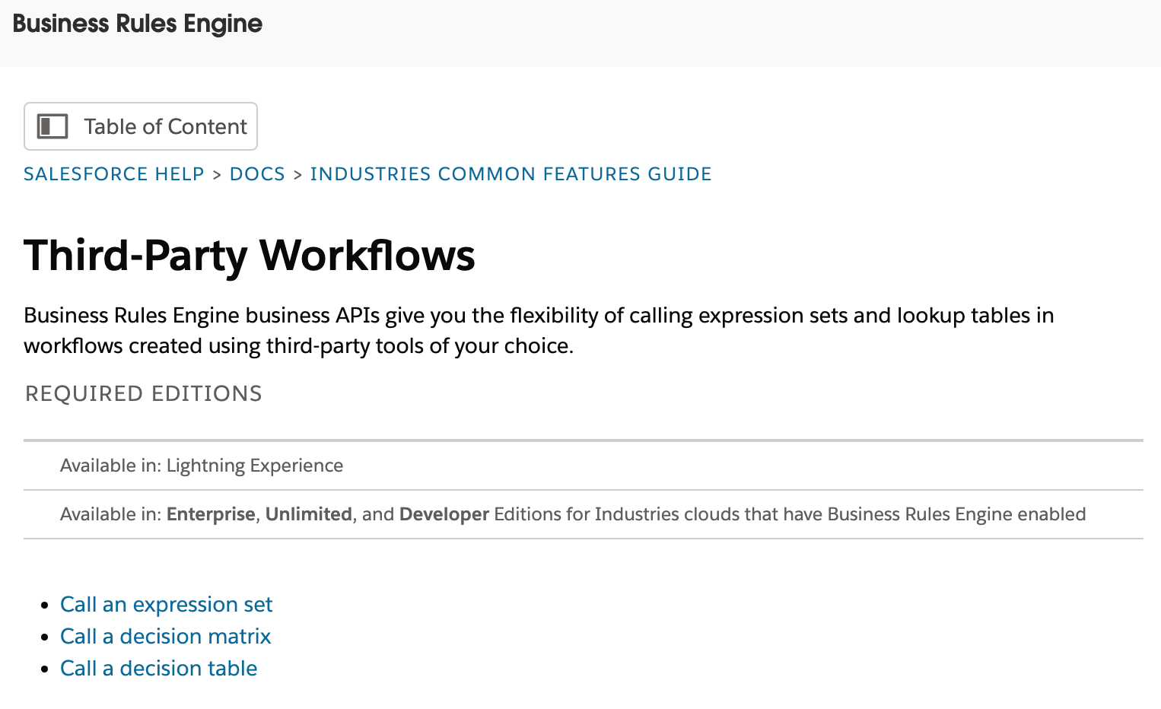This screenshot has width=1161, height=709.
Task: Select the bold Enterprise edition text
Action: point(211,514)
